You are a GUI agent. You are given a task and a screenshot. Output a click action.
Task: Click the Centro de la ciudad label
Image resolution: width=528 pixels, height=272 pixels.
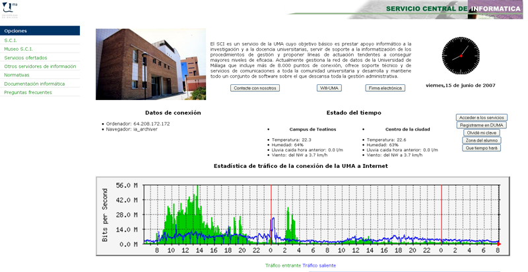pos(408,130)
